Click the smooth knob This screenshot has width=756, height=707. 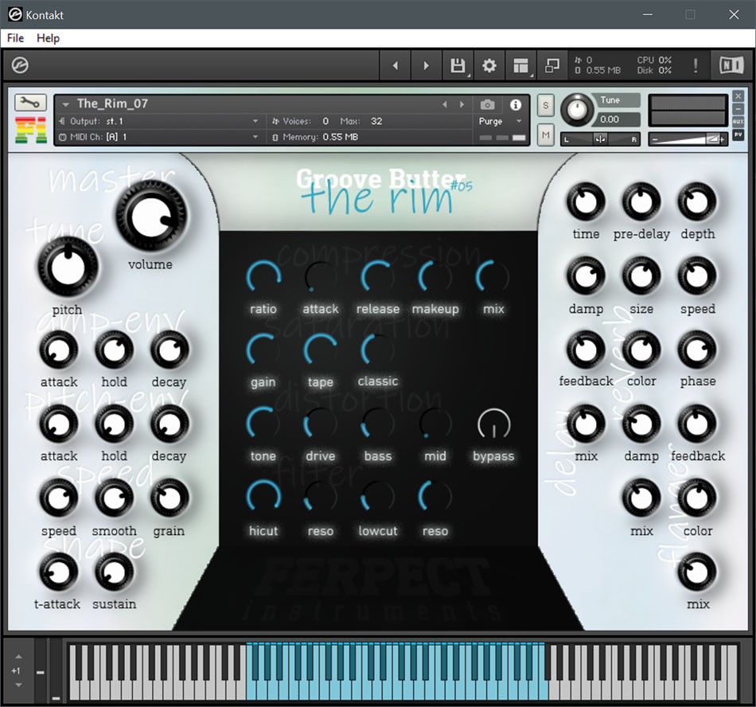point(115,498)
